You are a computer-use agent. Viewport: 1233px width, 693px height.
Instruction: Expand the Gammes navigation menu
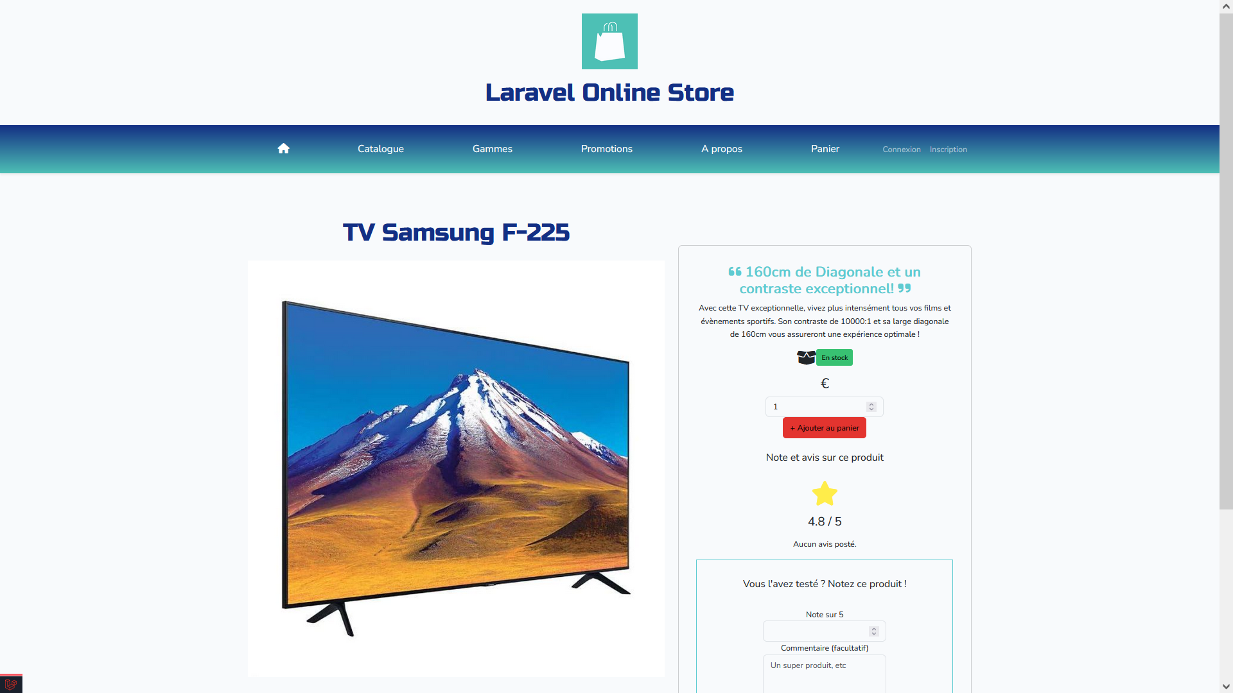pos(491,149)
